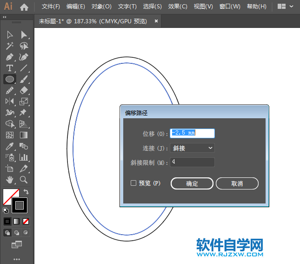Select the Zoom tool
300x264 pixels.
coord(24,180)
